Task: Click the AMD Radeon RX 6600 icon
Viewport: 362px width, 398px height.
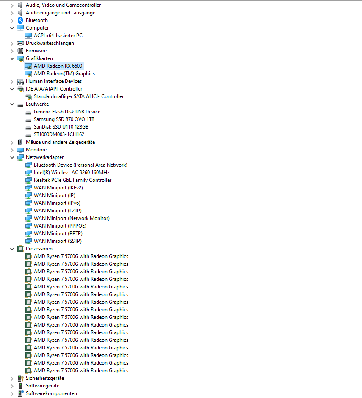Action: coord(28,66)
